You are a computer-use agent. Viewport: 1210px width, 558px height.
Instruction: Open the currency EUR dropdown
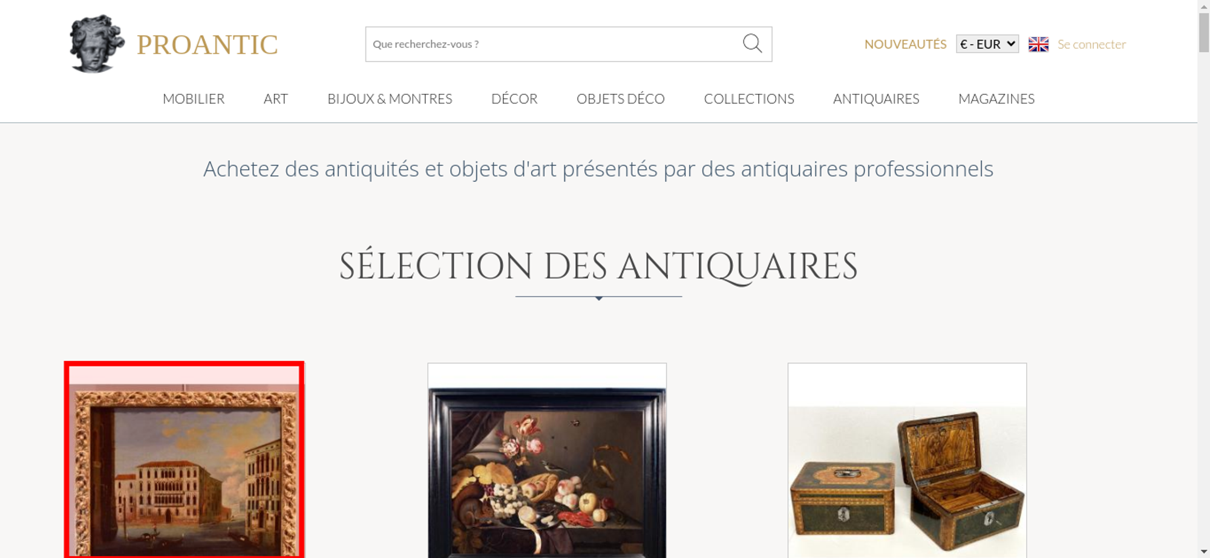(x=987, y=44)
